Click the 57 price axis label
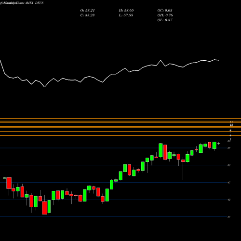The height and width of the screenshot is (241, 241). (x=229, y=148)
